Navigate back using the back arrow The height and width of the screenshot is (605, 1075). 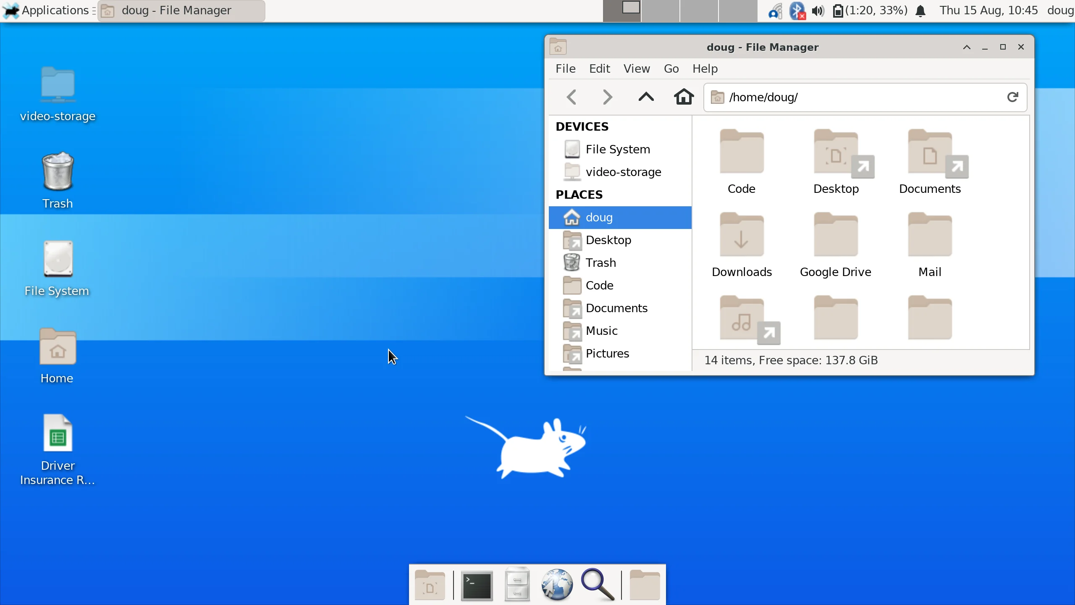tap(571, 97)
